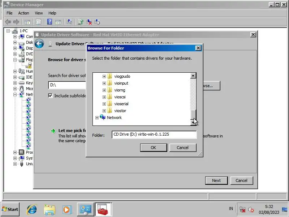Screen dimensions: 289x217
Task: Select the vioserial folder
Action: click(x=121, y=104)
